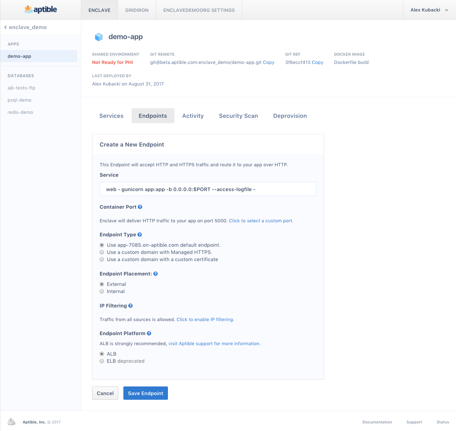Viewport: 456px width, 431px height.
Task: Click Create a New Endpoint heading
Action: pyautogui.click(x=132, y=145)
